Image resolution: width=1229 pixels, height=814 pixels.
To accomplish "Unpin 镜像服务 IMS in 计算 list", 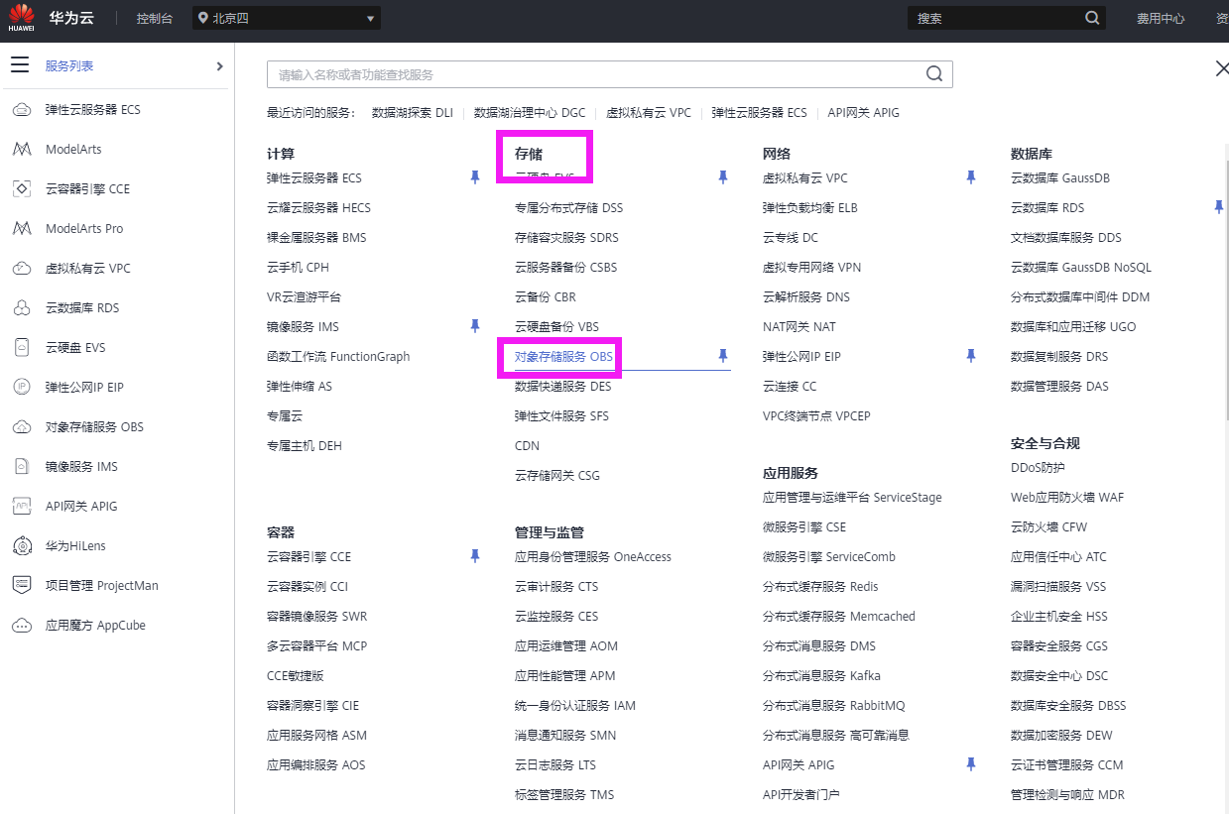I will [475, 326].
